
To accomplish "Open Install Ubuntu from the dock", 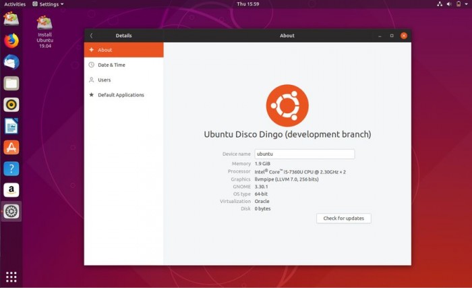I will tap(11, 19).
